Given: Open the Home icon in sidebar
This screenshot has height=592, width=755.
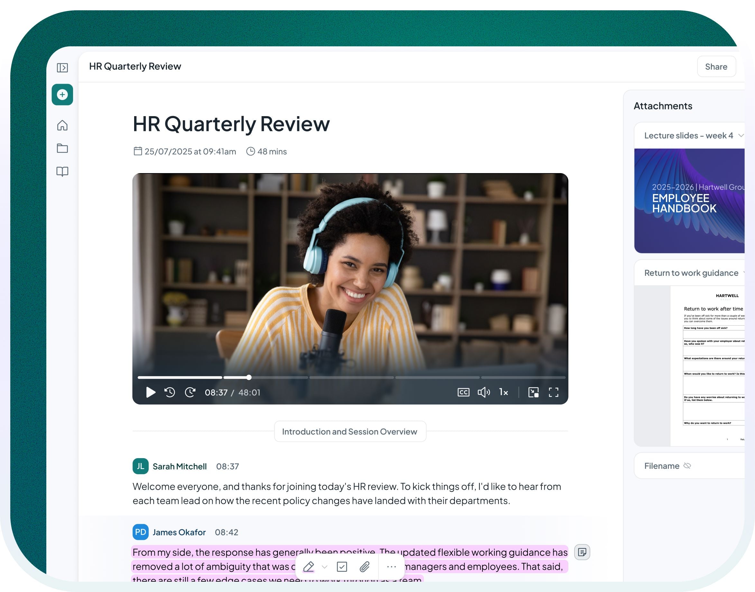Looking at the screenshot, I should click(62, 125).
